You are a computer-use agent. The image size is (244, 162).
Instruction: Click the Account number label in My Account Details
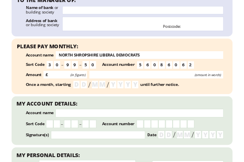point(118,124)
